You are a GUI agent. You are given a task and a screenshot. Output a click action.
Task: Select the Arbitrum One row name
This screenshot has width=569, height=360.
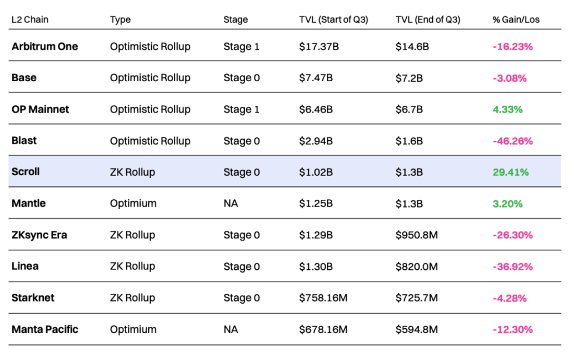coord(44,47)
